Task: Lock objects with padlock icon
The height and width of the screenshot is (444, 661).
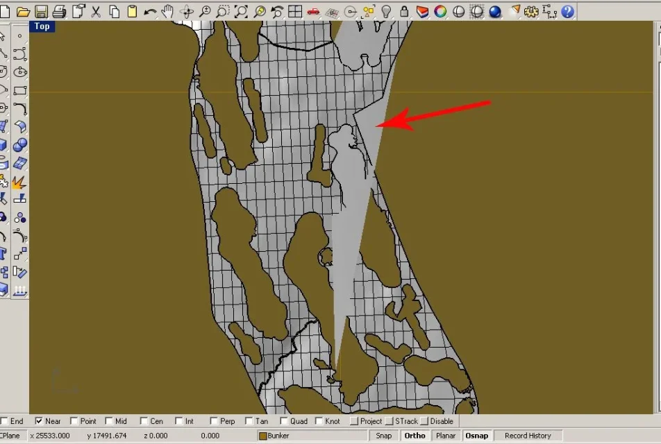Action: [x=404, y=11]
